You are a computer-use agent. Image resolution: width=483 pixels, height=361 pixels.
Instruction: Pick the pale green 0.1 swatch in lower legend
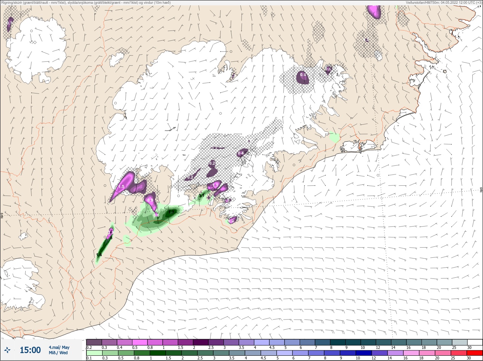click(x=94, y=353)
